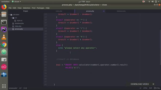Click the index.php file icon in tree
The width and height of the screenshot is (161, 90).
(13, 26)
